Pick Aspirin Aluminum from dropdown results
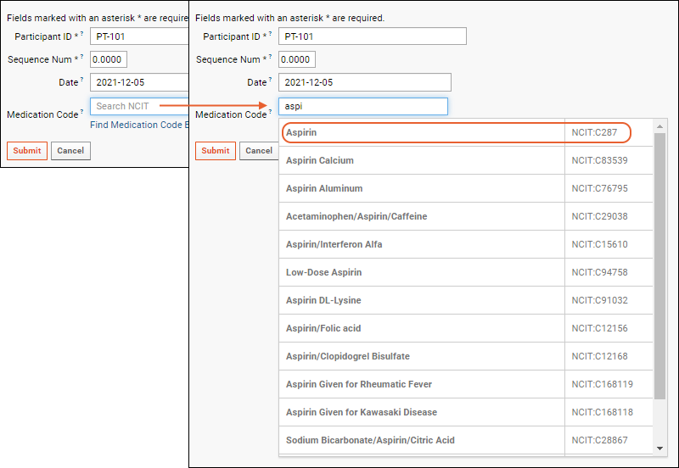Viewport: 679px width, 468px height. click(465, 188)
